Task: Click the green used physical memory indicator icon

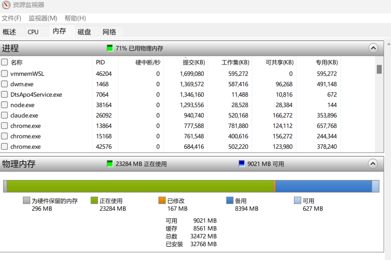Action: tap(110, 48)
